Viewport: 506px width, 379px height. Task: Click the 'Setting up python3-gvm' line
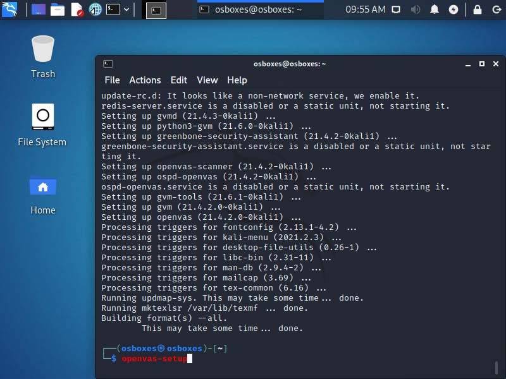206,126
